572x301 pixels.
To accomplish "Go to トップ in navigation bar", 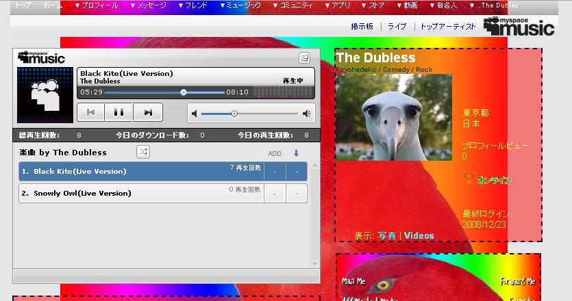I will pyautogui.click(x=22, y=5).
